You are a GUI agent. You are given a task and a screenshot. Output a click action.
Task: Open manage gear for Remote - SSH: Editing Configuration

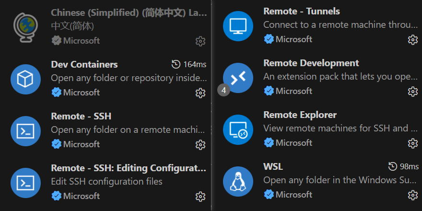[x=200, y=197]
